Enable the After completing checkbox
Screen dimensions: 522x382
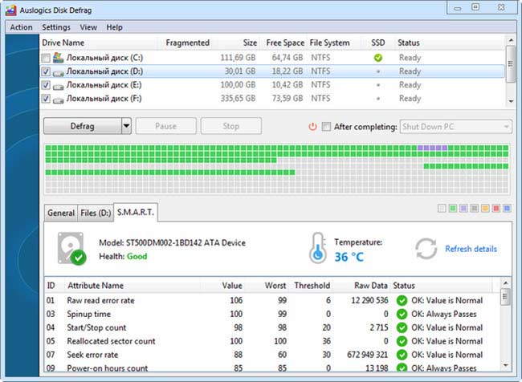click(326, 127)
